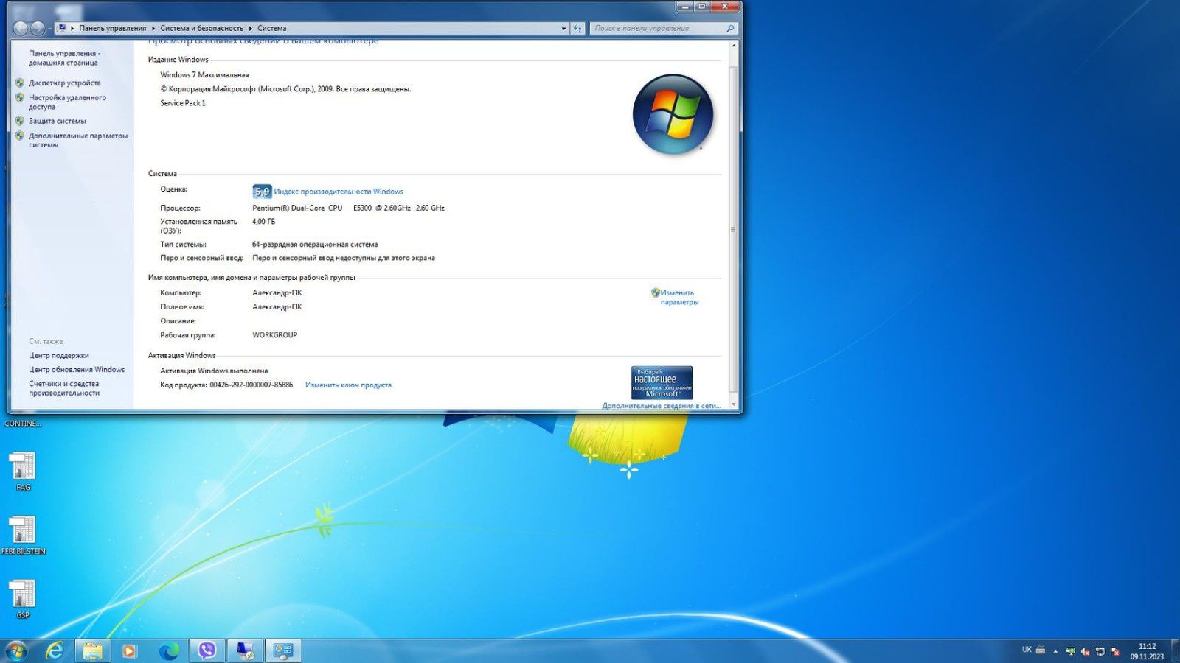Open Windows Experience Index link

[x=339, y=192]
